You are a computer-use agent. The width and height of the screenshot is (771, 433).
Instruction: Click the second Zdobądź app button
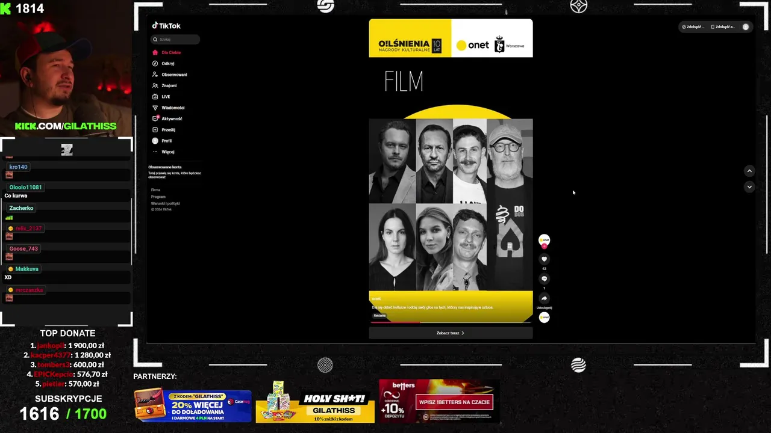(x=723, y=27)
